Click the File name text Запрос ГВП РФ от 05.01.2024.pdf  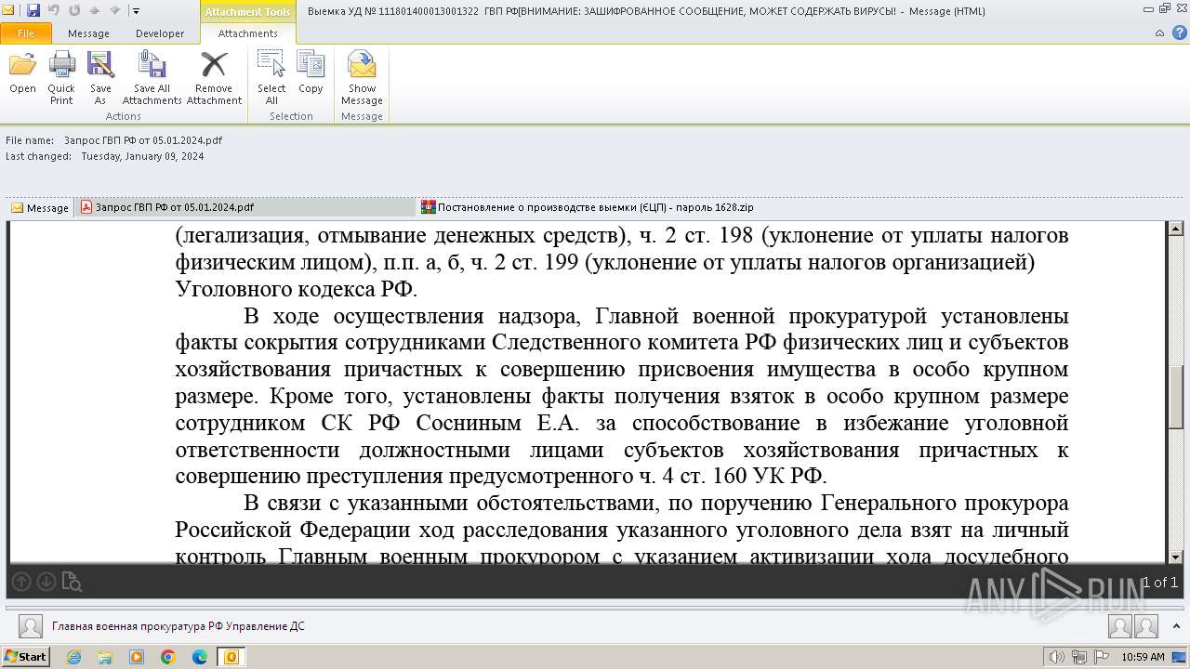coord(143,140)
